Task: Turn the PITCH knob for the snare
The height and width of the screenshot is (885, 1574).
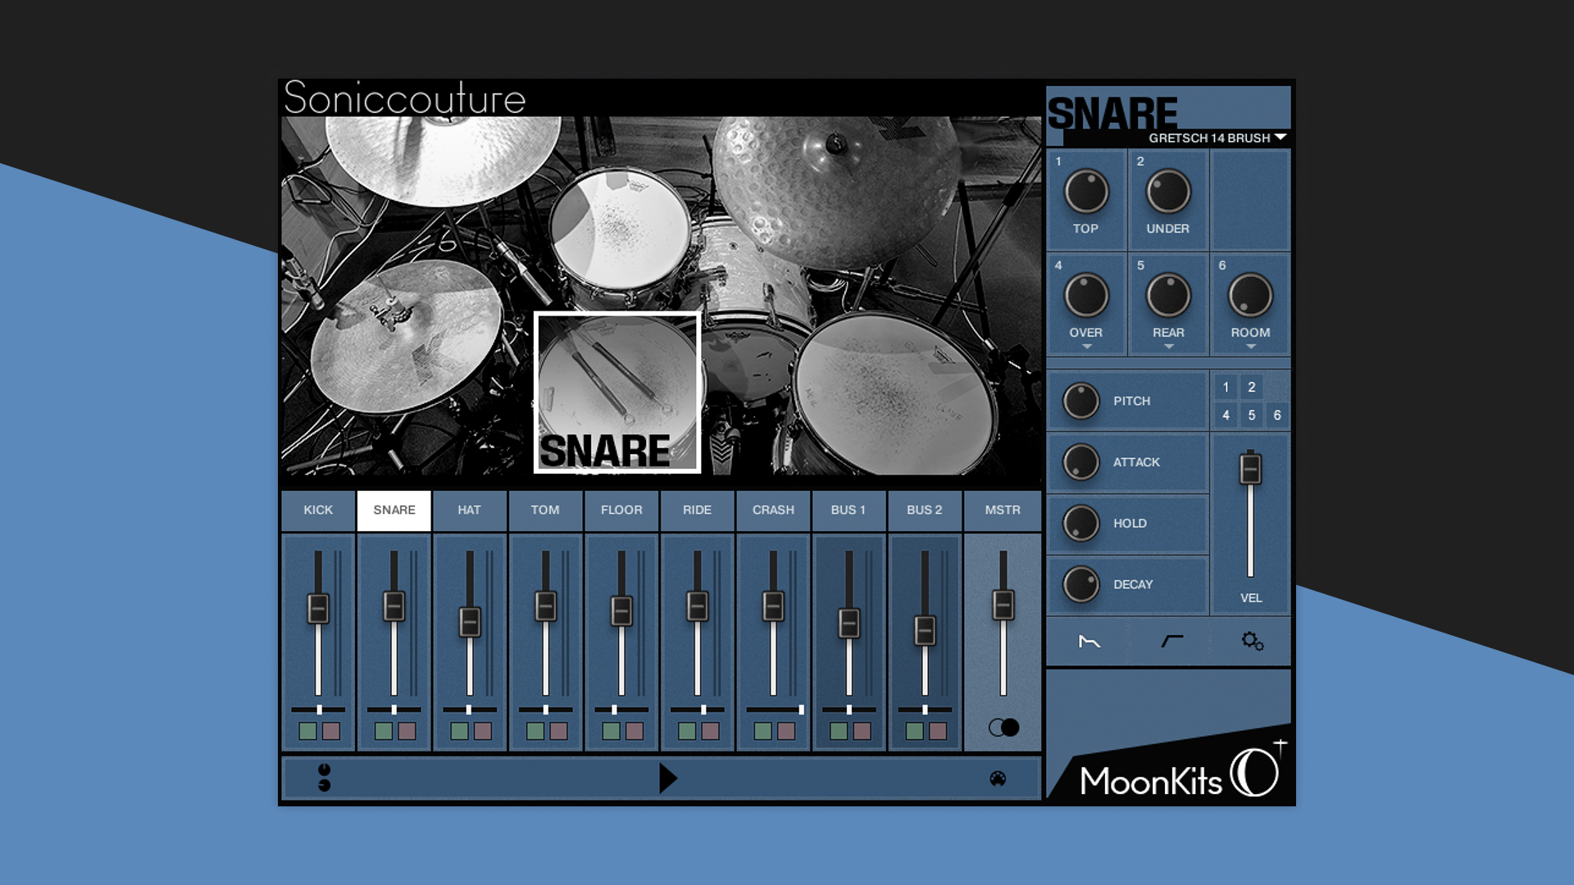Action: [1080, 401]
